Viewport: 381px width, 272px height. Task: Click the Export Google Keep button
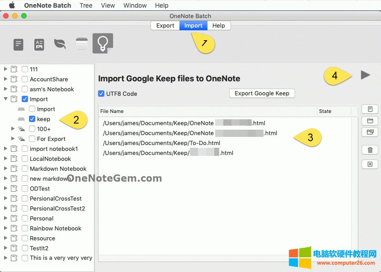pyautogui.click(x=262, y=94)
